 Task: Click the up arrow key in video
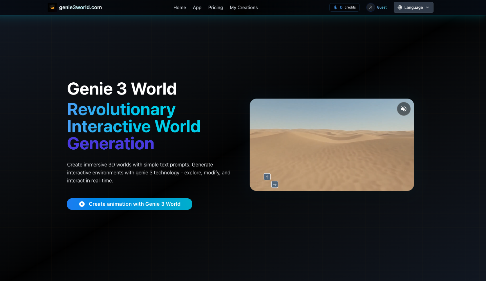click(x=267, y=177)
